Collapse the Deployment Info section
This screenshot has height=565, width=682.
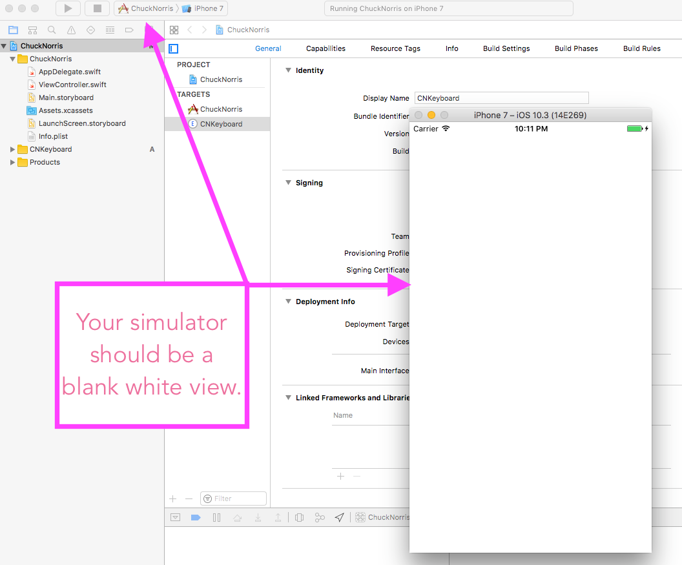(288, 302)
